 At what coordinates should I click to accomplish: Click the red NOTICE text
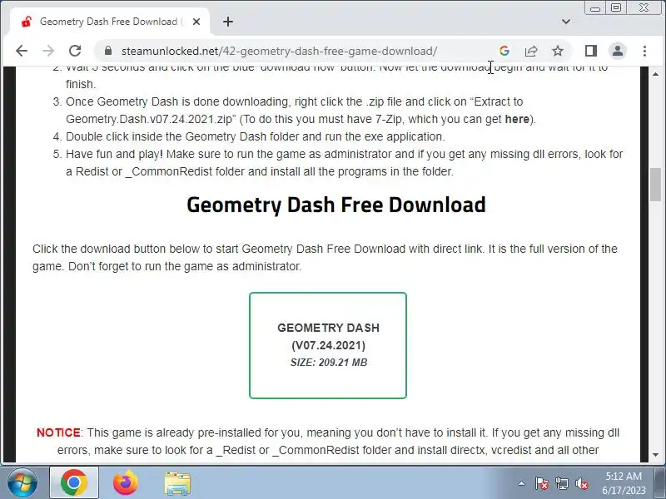coord(58,432)
